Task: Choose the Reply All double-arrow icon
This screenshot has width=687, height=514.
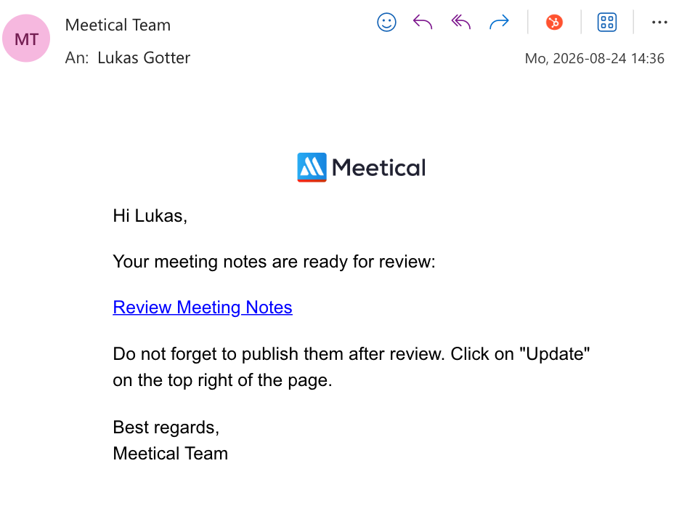Action: coord(461,22)
